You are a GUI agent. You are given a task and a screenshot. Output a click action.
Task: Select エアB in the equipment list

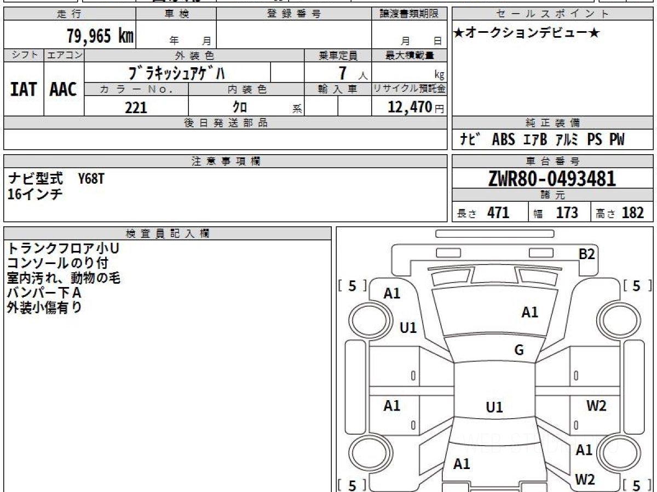535,140
